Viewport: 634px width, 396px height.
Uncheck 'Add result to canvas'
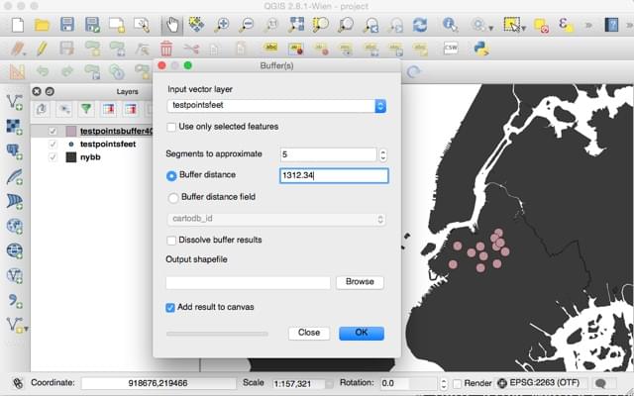(172, 308)
